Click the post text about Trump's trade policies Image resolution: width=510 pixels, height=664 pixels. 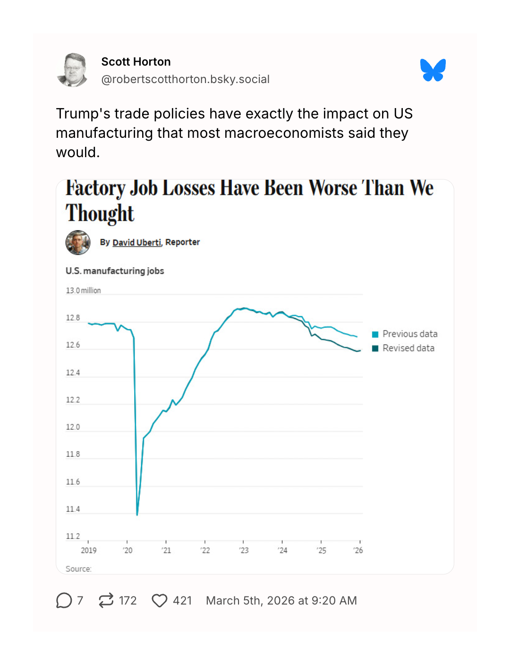tap(234, 133)
